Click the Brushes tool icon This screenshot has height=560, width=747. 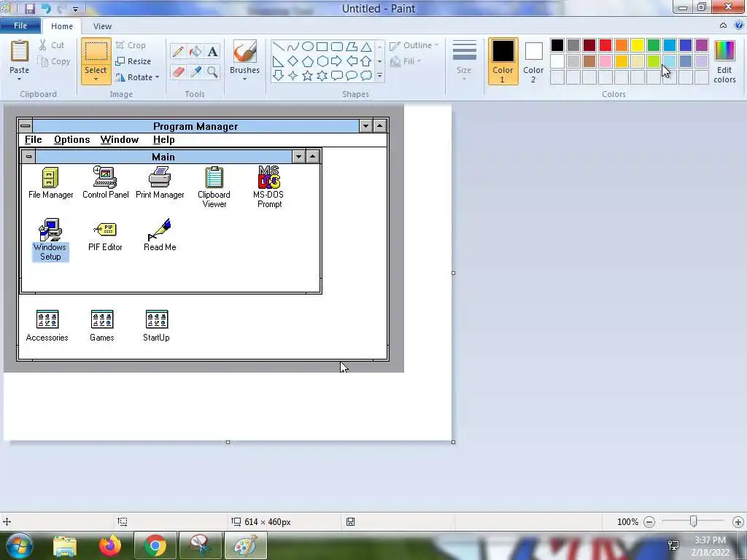[245, 52]
